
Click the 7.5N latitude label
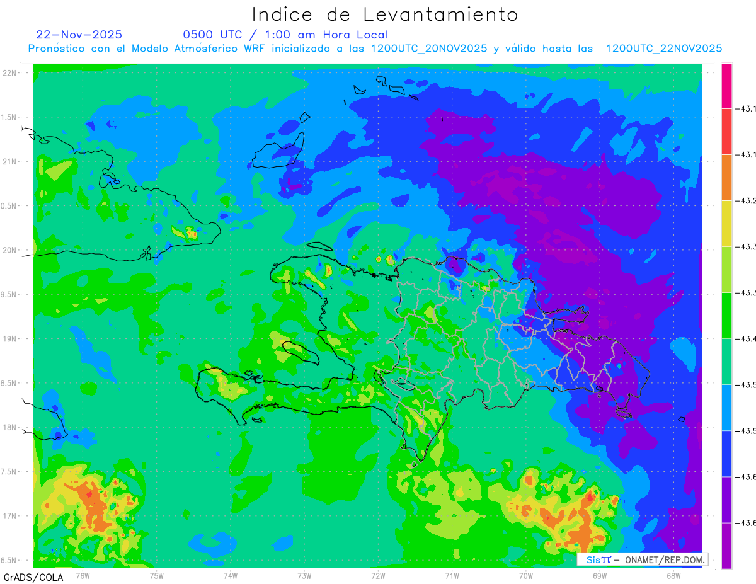tap(9, 472)
